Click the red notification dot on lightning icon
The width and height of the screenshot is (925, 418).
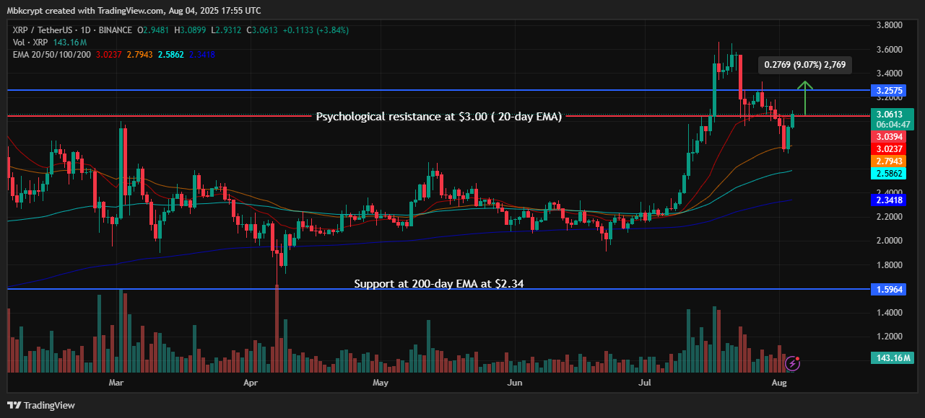[x=799, y=359]
